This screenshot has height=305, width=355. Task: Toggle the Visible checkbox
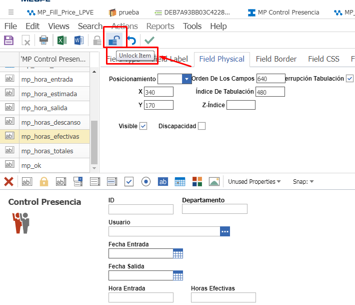[x=143, y=126]
